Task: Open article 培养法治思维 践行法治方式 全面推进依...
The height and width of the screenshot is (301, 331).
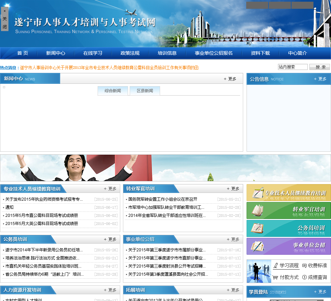Action: point(42,258)
